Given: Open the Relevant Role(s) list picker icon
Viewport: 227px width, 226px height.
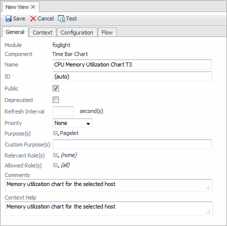Looking at the screenshot, I should point(56,155).
